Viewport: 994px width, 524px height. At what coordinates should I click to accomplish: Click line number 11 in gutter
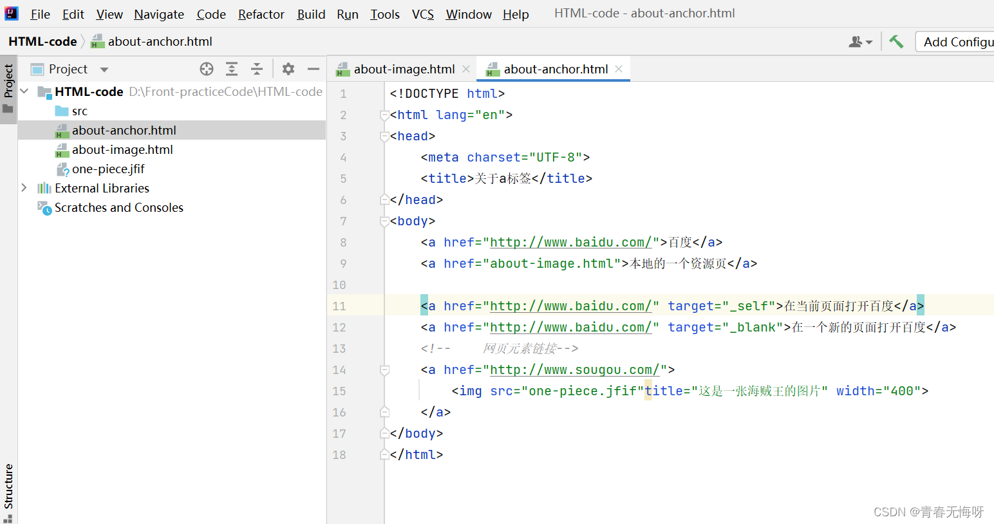pos(339,306)
